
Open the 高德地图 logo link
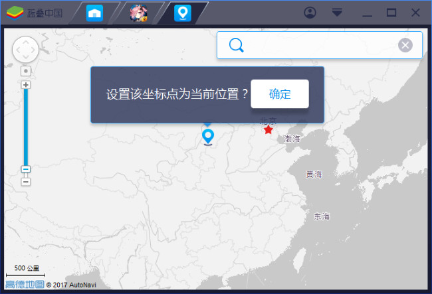pos(25,285)
